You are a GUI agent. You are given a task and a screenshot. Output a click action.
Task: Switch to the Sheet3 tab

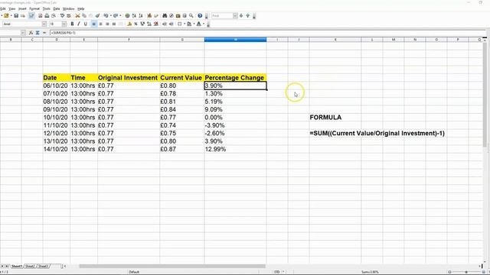(x=43, y=267)
